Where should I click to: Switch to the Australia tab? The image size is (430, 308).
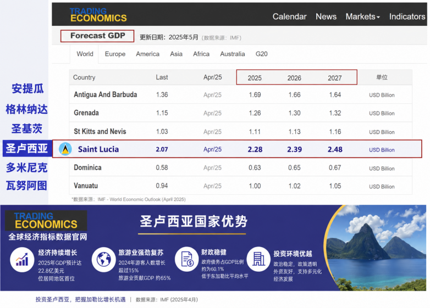coord(232,54)
